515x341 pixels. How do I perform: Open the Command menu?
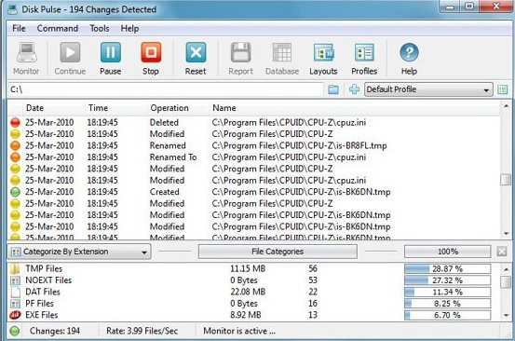(x=58, y=29)
